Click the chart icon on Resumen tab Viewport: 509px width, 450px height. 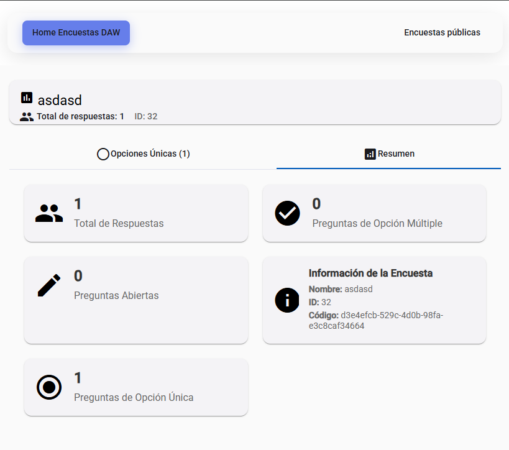click(370, 154)
